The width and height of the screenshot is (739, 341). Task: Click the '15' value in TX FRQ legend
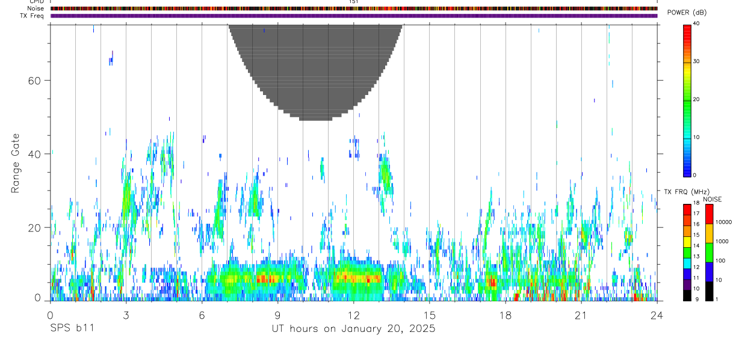[x=696, y=235]
